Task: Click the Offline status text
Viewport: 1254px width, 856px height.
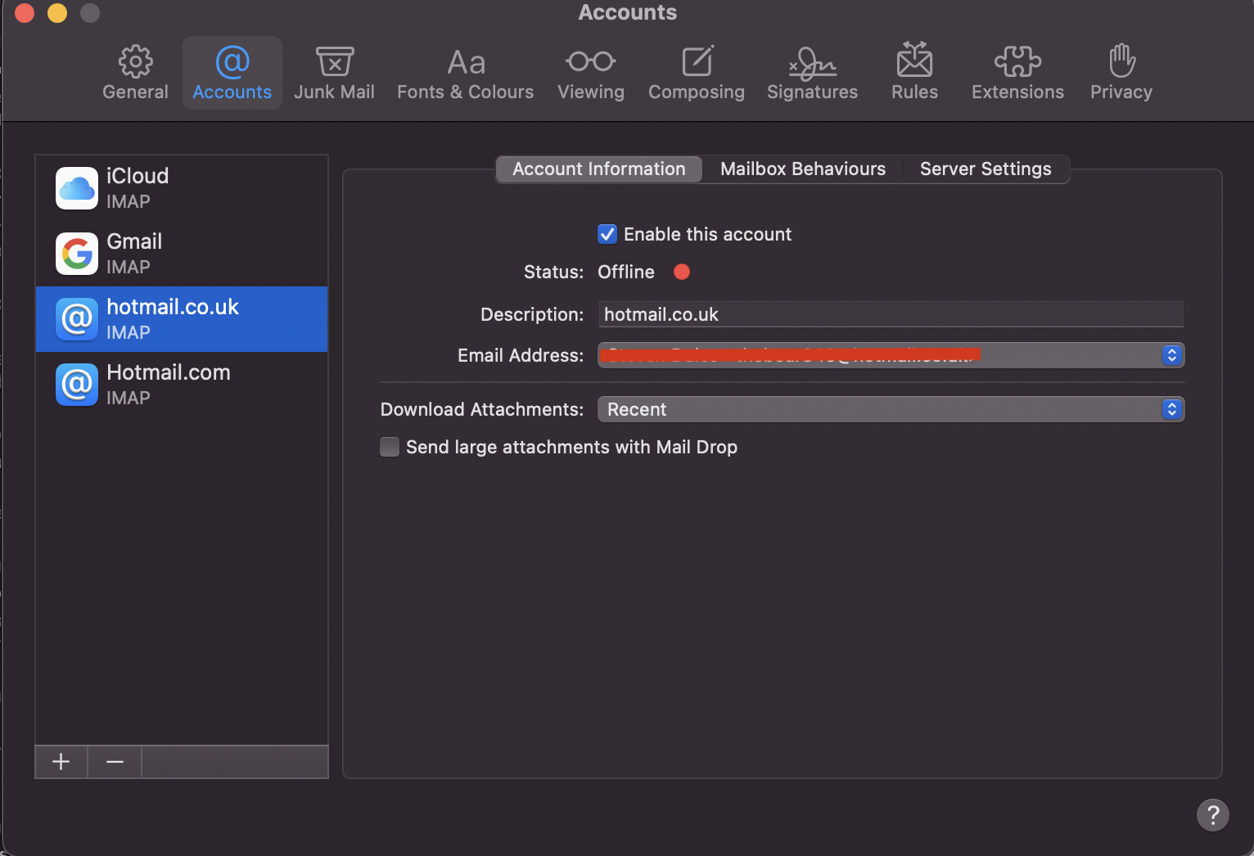Action: click(626, 272)
